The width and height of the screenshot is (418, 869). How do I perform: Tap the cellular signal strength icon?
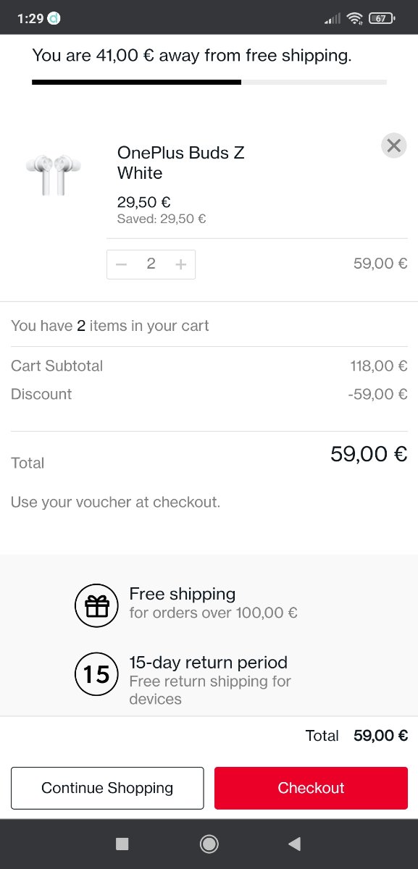click(x=333, y=18)
